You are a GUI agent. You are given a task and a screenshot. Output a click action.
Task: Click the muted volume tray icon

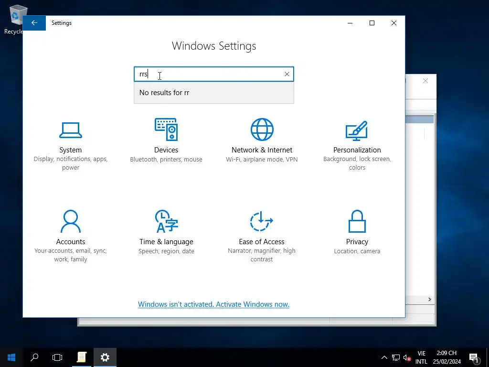pyautogui.click(x=407, y=357)
